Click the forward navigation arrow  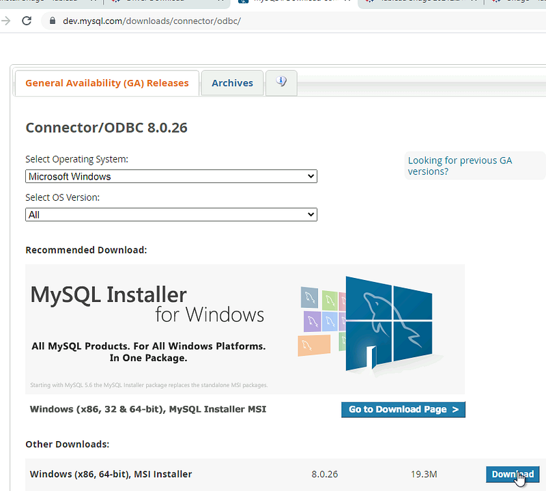[5, 21]
